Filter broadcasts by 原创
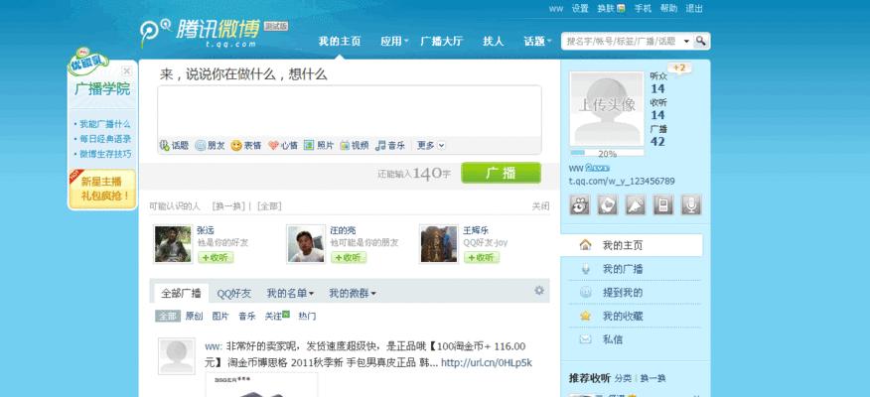 coord(195,316)
